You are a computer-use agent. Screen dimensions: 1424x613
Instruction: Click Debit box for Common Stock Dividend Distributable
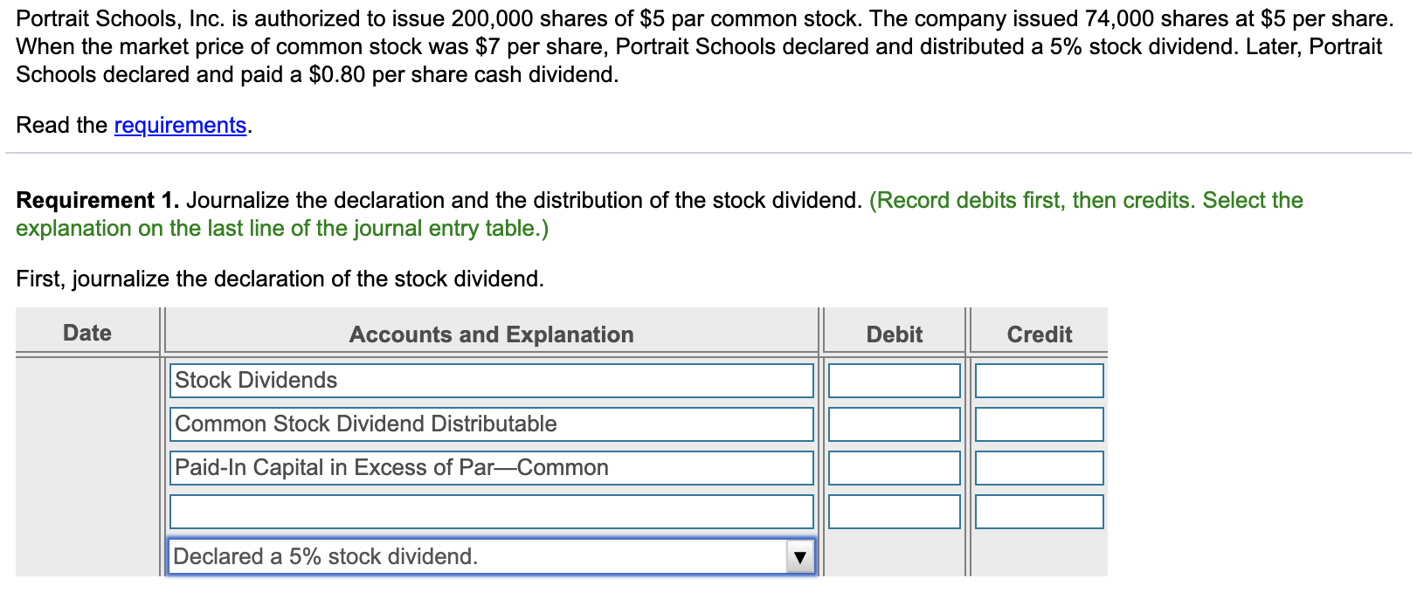click(x=895, y=424)
